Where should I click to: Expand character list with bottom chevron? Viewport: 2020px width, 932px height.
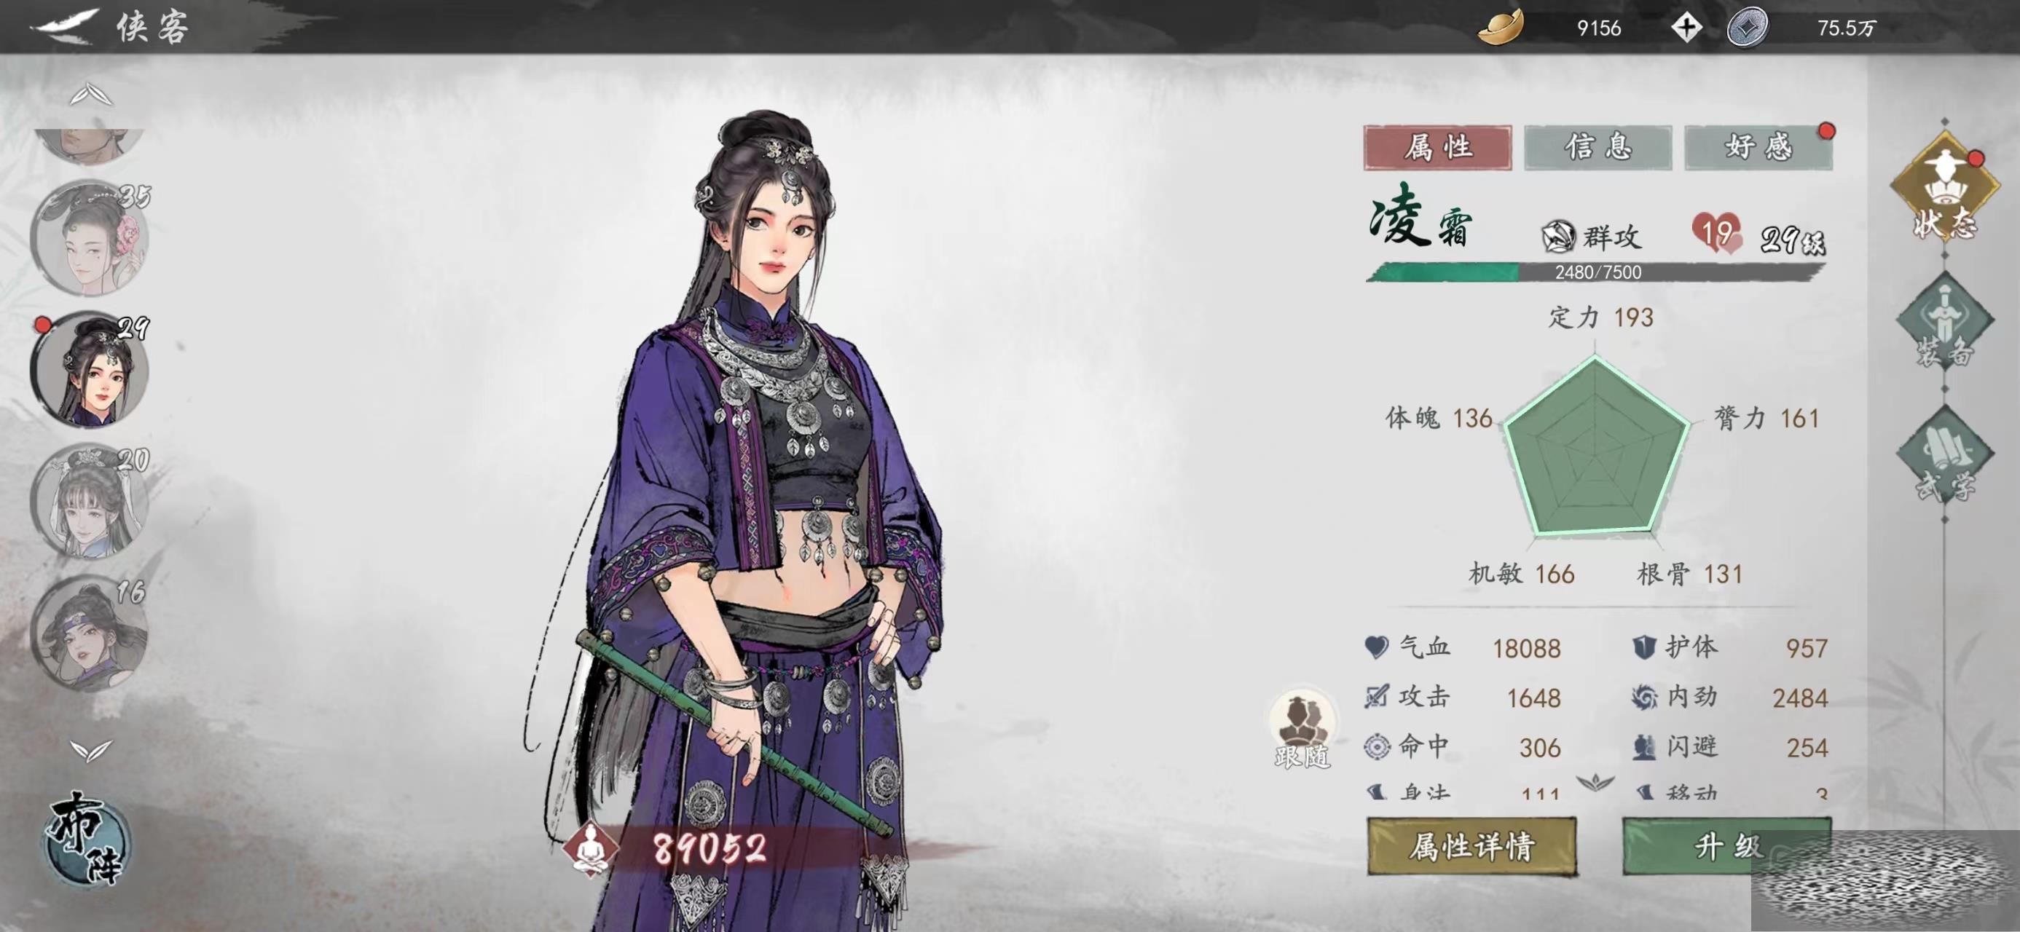point(91,750)
